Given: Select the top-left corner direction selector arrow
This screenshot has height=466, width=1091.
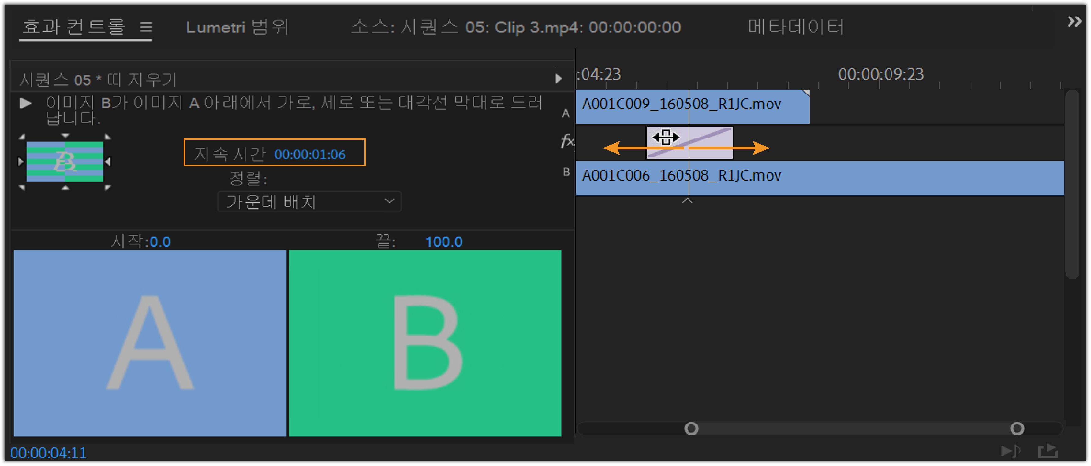Looking at the screenshot, I should click(x=22, y=137).
